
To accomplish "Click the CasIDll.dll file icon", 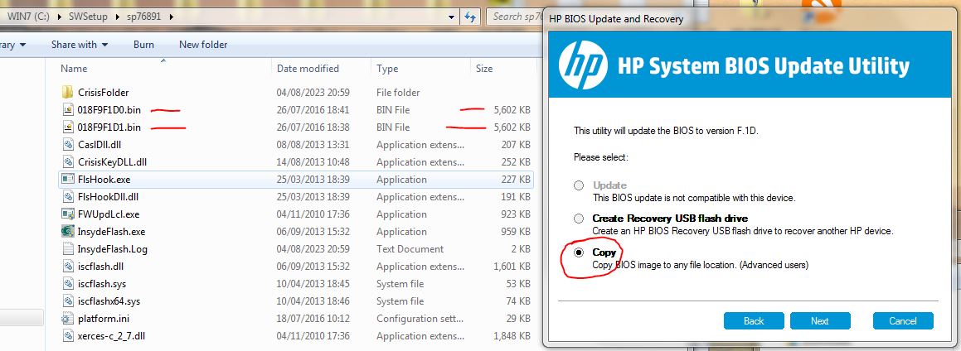I will pos(67,145).
